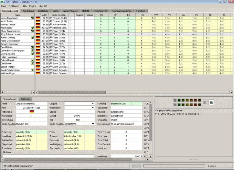Open the Gruppe dropdown in player details
This screenshot has height=170, width=234.
tap(79, 103)
